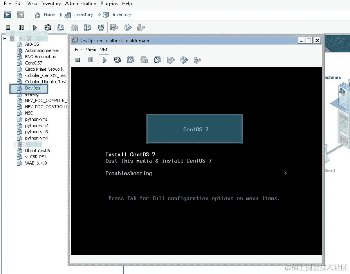Revert snapshot in DevOps console toolbar
This screenshot has width=350, height=274.
point(144,60)
